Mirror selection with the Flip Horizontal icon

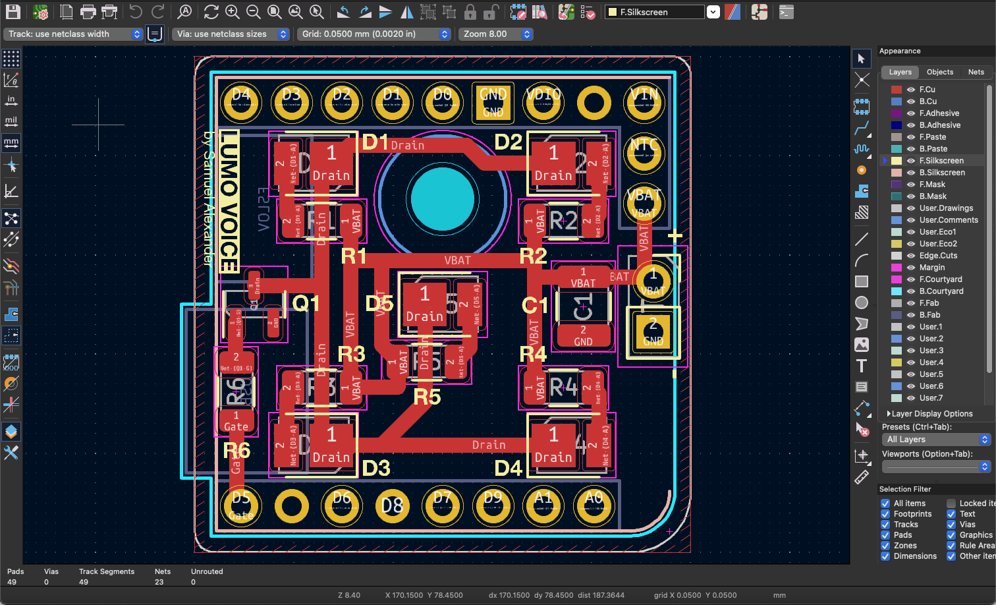click(x=407, y=12)
